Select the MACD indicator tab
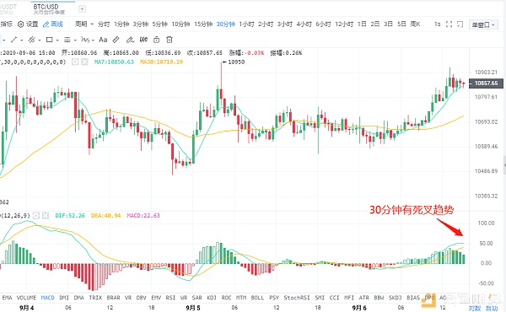This screenshot has height=312, width=506. pyautogui.click(x=47, y=298)
